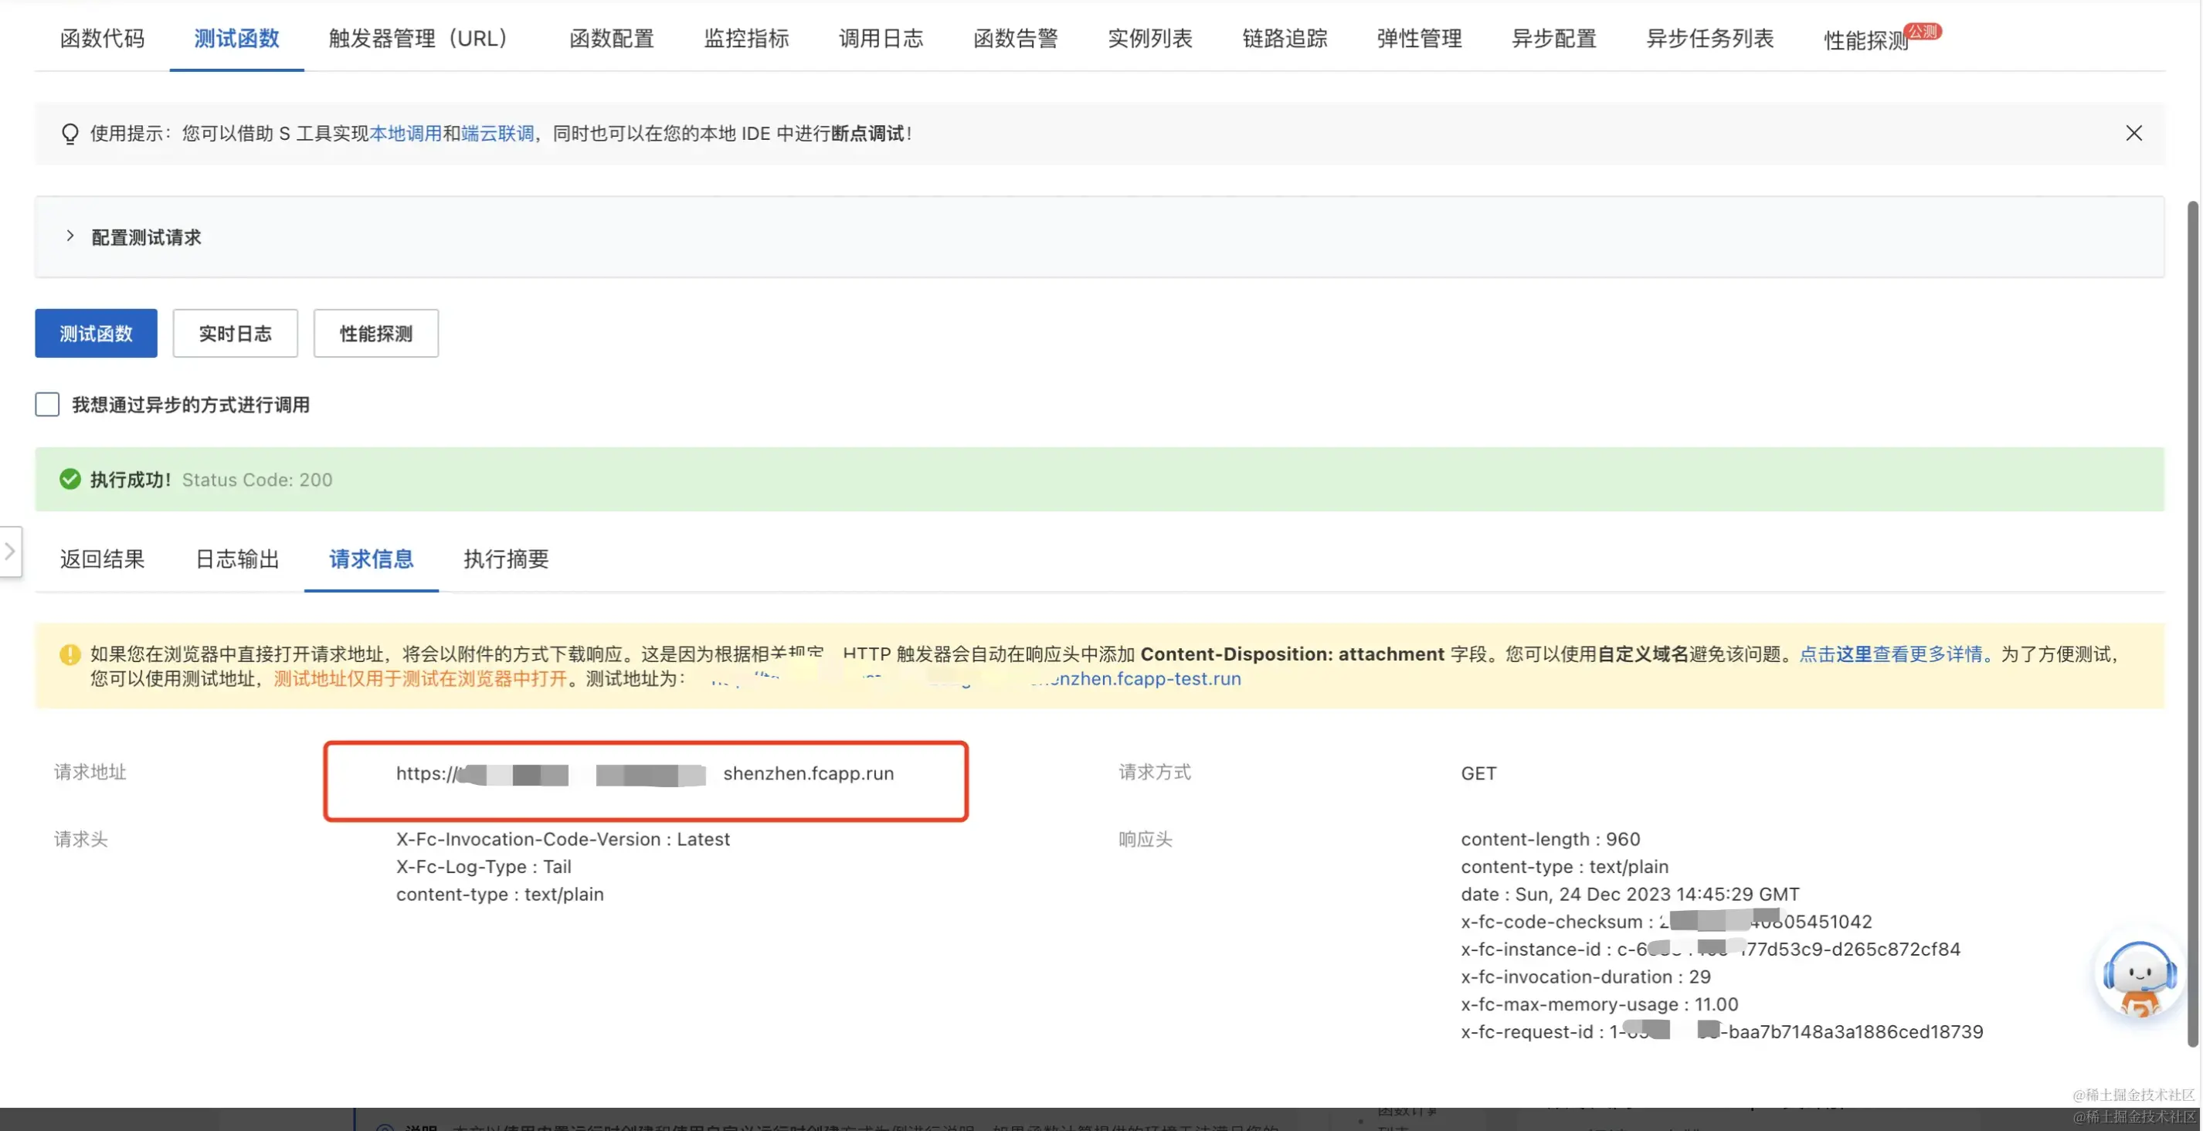Click the yellow warning info icon
The image size is (2203, 1131).
pos(70,654)
